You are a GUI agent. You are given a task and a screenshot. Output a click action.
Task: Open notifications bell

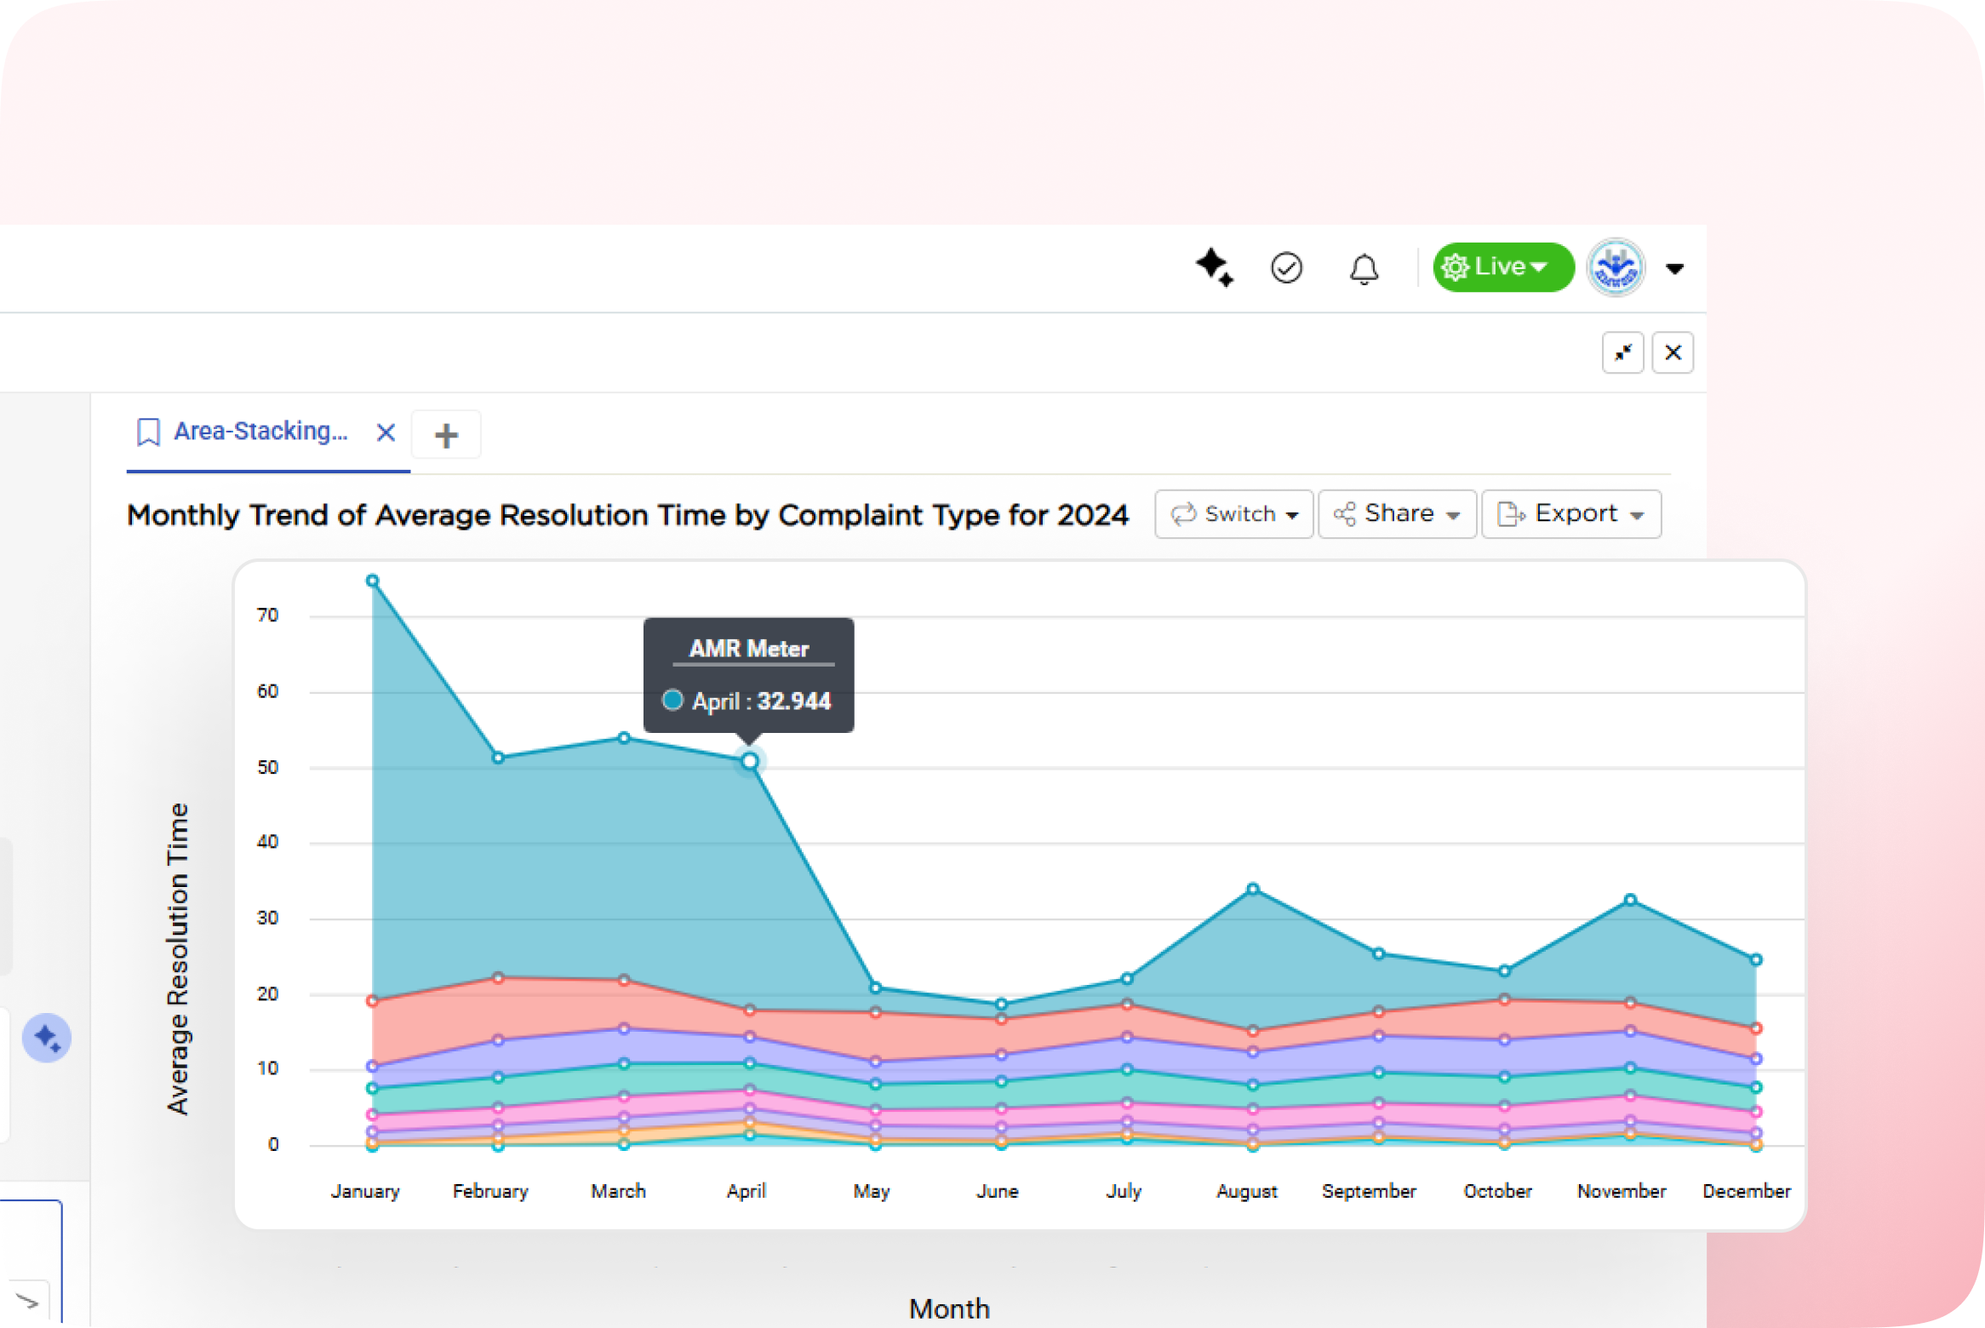pos(1364,269)
